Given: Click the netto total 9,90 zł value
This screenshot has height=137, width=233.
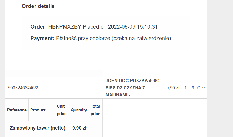Looking at the screenshot, I should pos(79,128).
